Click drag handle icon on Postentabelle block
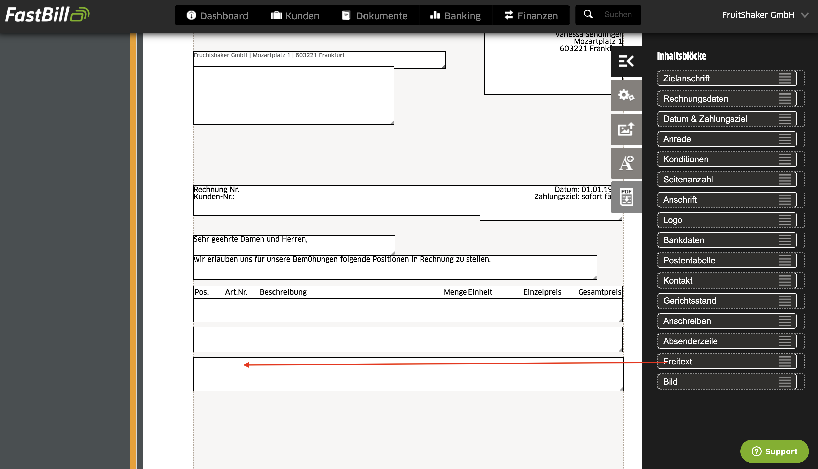The width and height of the screenshot is (818, 469). point(785,260)
